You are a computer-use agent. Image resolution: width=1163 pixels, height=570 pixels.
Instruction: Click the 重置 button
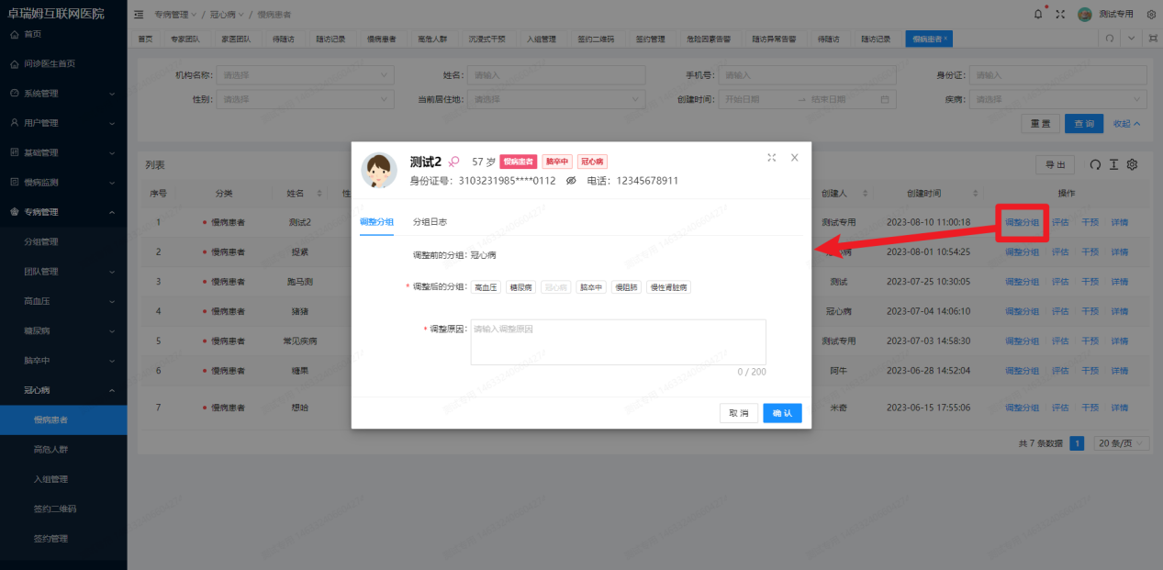(x=1040, y=123)
